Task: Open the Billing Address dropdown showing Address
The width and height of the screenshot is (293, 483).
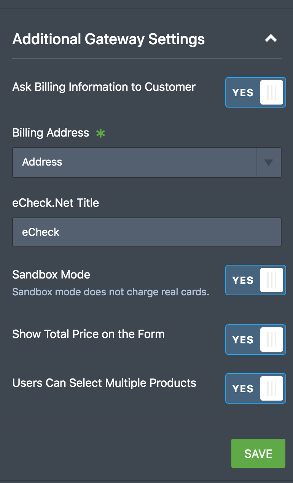Action: pos(147,163)
